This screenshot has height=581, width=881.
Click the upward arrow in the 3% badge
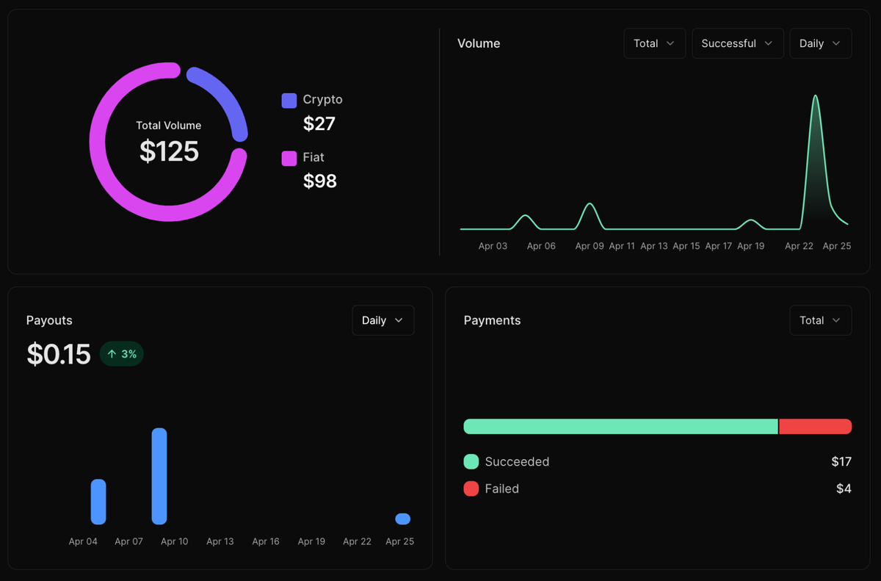[x=112, y=353]
